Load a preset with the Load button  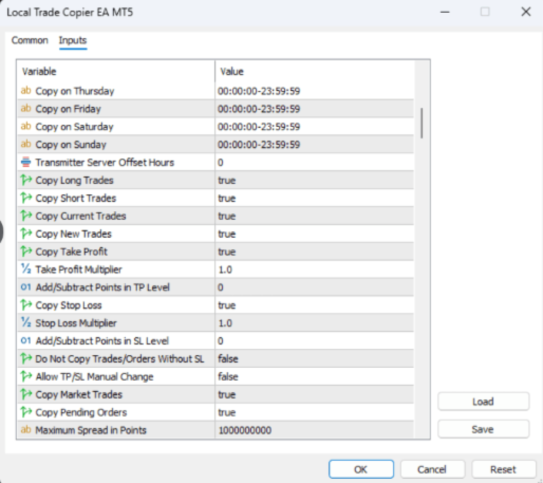484,401
